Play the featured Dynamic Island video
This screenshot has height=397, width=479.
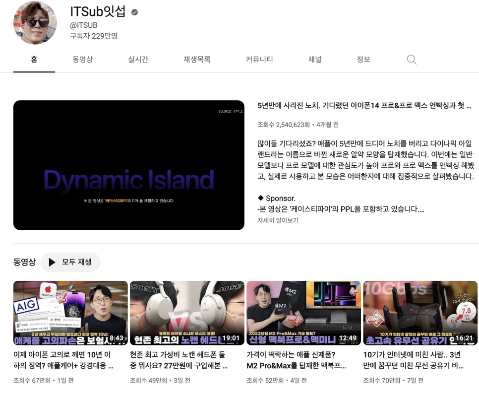[x=129, y=165]
